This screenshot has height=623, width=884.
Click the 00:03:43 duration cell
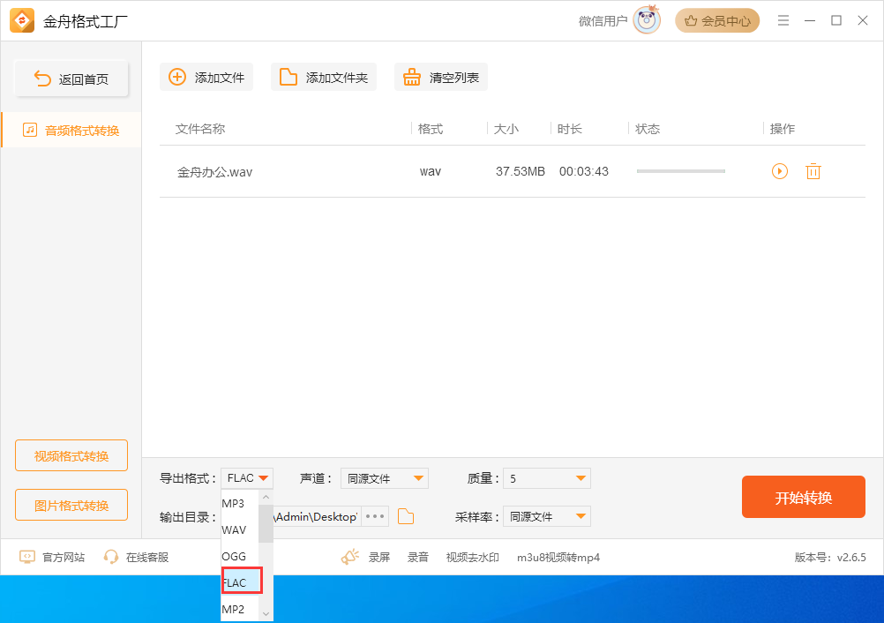click(583, 171)
